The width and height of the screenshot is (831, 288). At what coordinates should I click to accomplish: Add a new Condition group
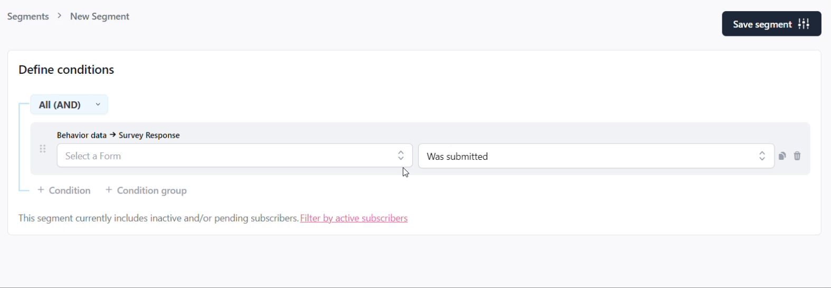[146, 190]
